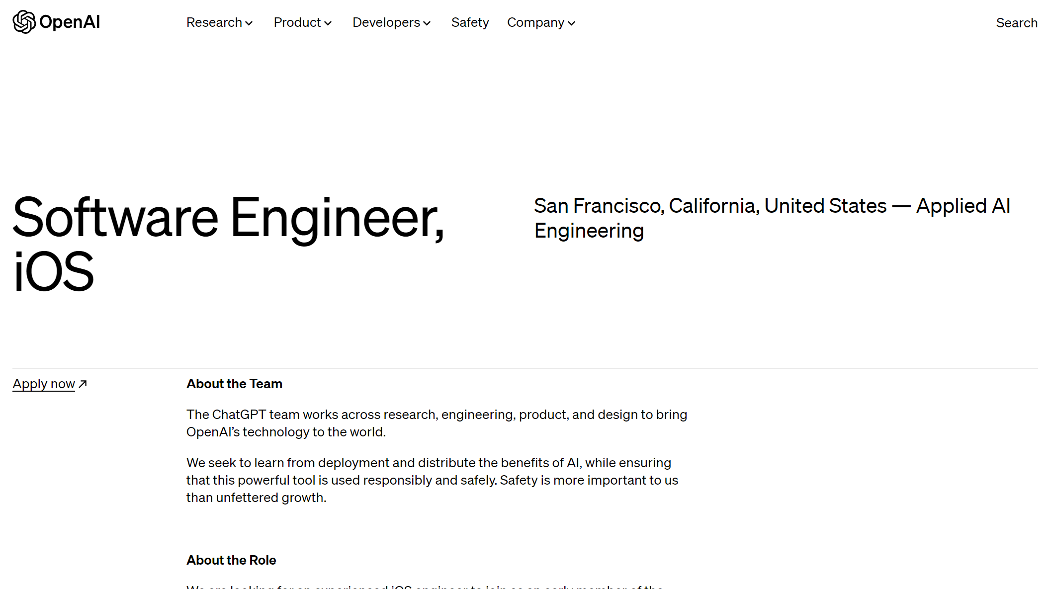Open Search in the top bar
The height and width of the screenshot is (589, 1048).
pos(1017,23)
